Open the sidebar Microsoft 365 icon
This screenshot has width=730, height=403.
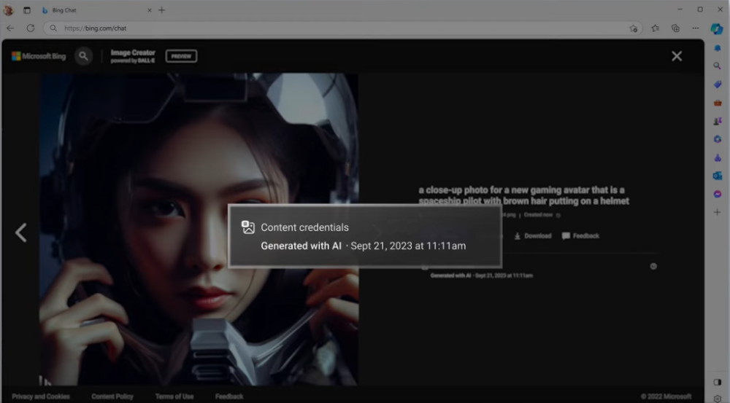click(718, 139)
